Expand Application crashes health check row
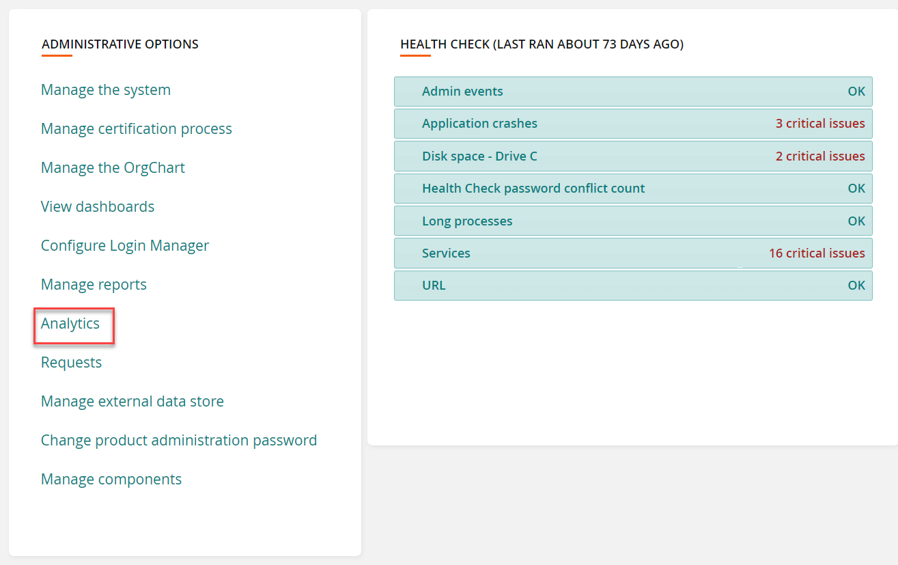 (633, 124)
